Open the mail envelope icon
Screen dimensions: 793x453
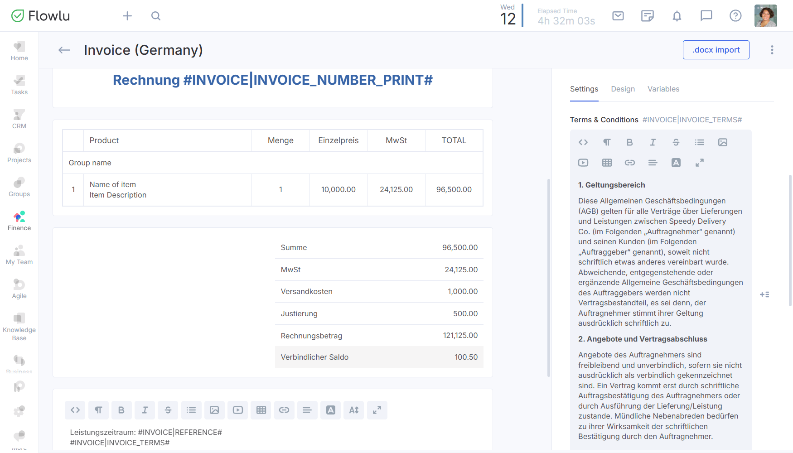click(x=618, y=16)
